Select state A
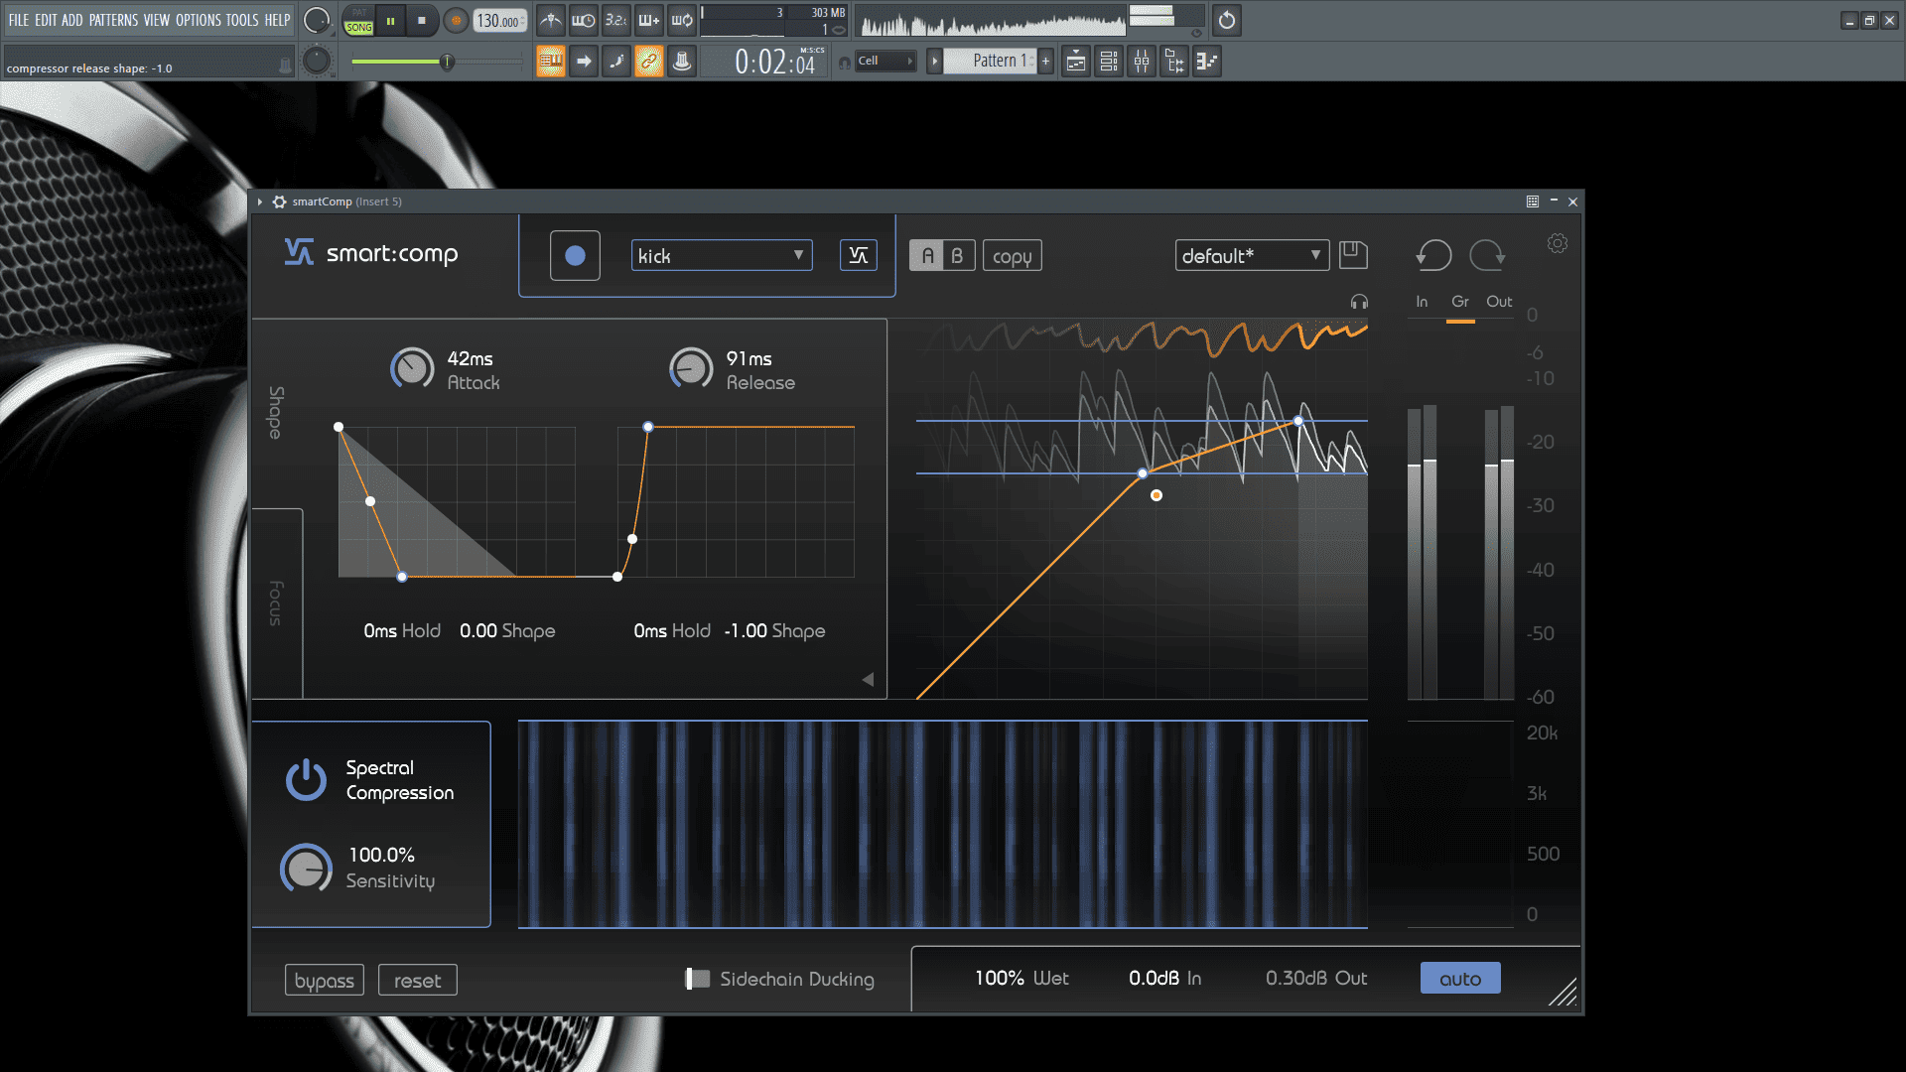Image resolution: width=1906 pixels, height=1072 pixels. (x=927, y=255)
